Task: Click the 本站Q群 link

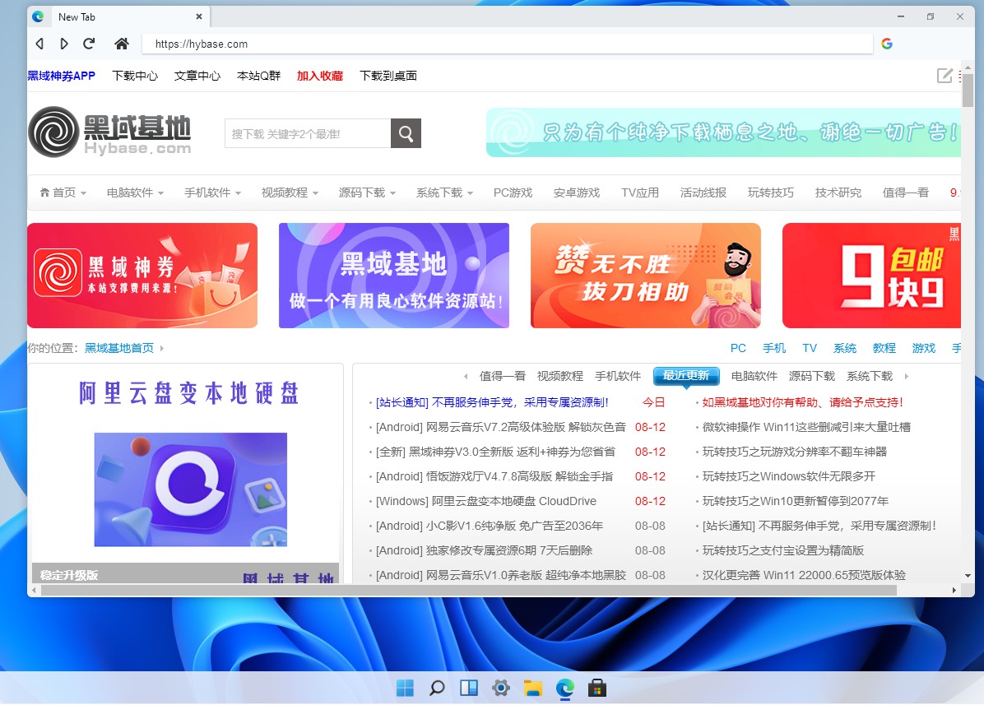Action: point(258,76)
